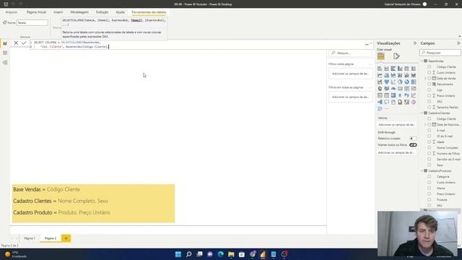Open the Model view in left sidebar
Viewport: 462px width, 260px height.
click(x=5, y=63)
